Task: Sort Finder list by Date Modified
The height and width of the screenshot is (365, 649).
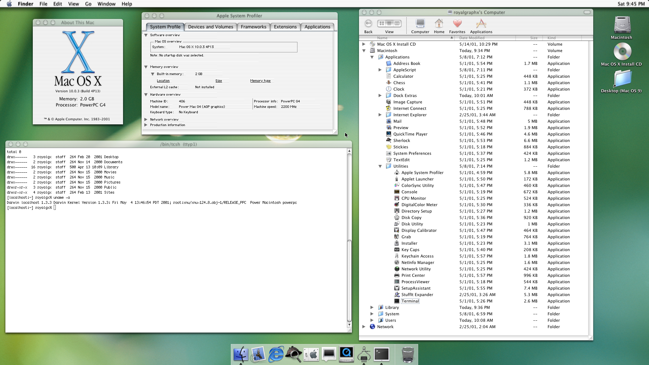Action: click(x=485, y=38)
